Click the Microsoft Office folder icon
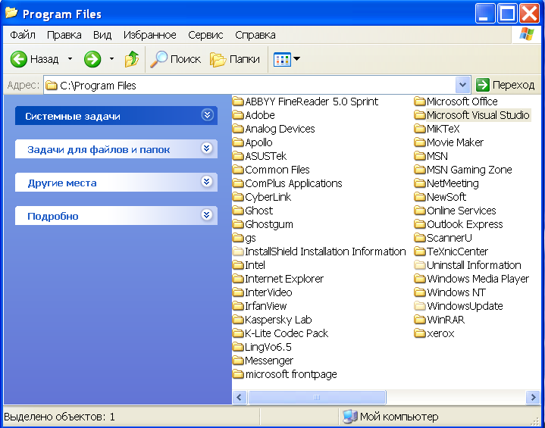 tap(420, 102)
